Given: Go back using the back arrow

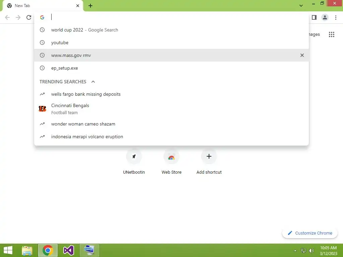Looking at the screenshot, I should [7, 17].
